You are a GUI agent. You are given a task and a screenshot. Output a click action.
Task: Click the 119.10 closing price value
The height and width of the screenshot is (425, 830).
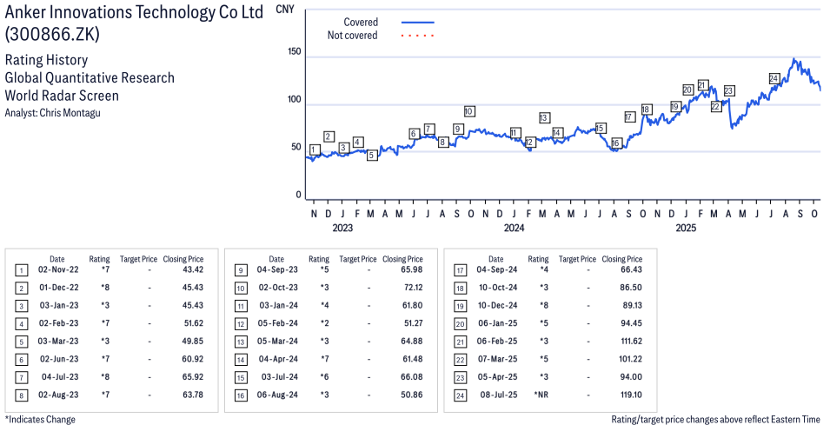pyautogui.click(x=630, y=395)
